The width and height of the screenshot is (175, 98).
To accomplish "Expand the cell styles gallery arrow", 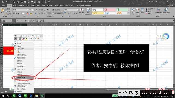I will (129, 14).
